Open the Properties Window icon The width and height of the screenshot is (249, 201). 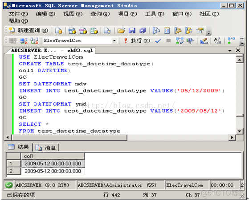200,30
